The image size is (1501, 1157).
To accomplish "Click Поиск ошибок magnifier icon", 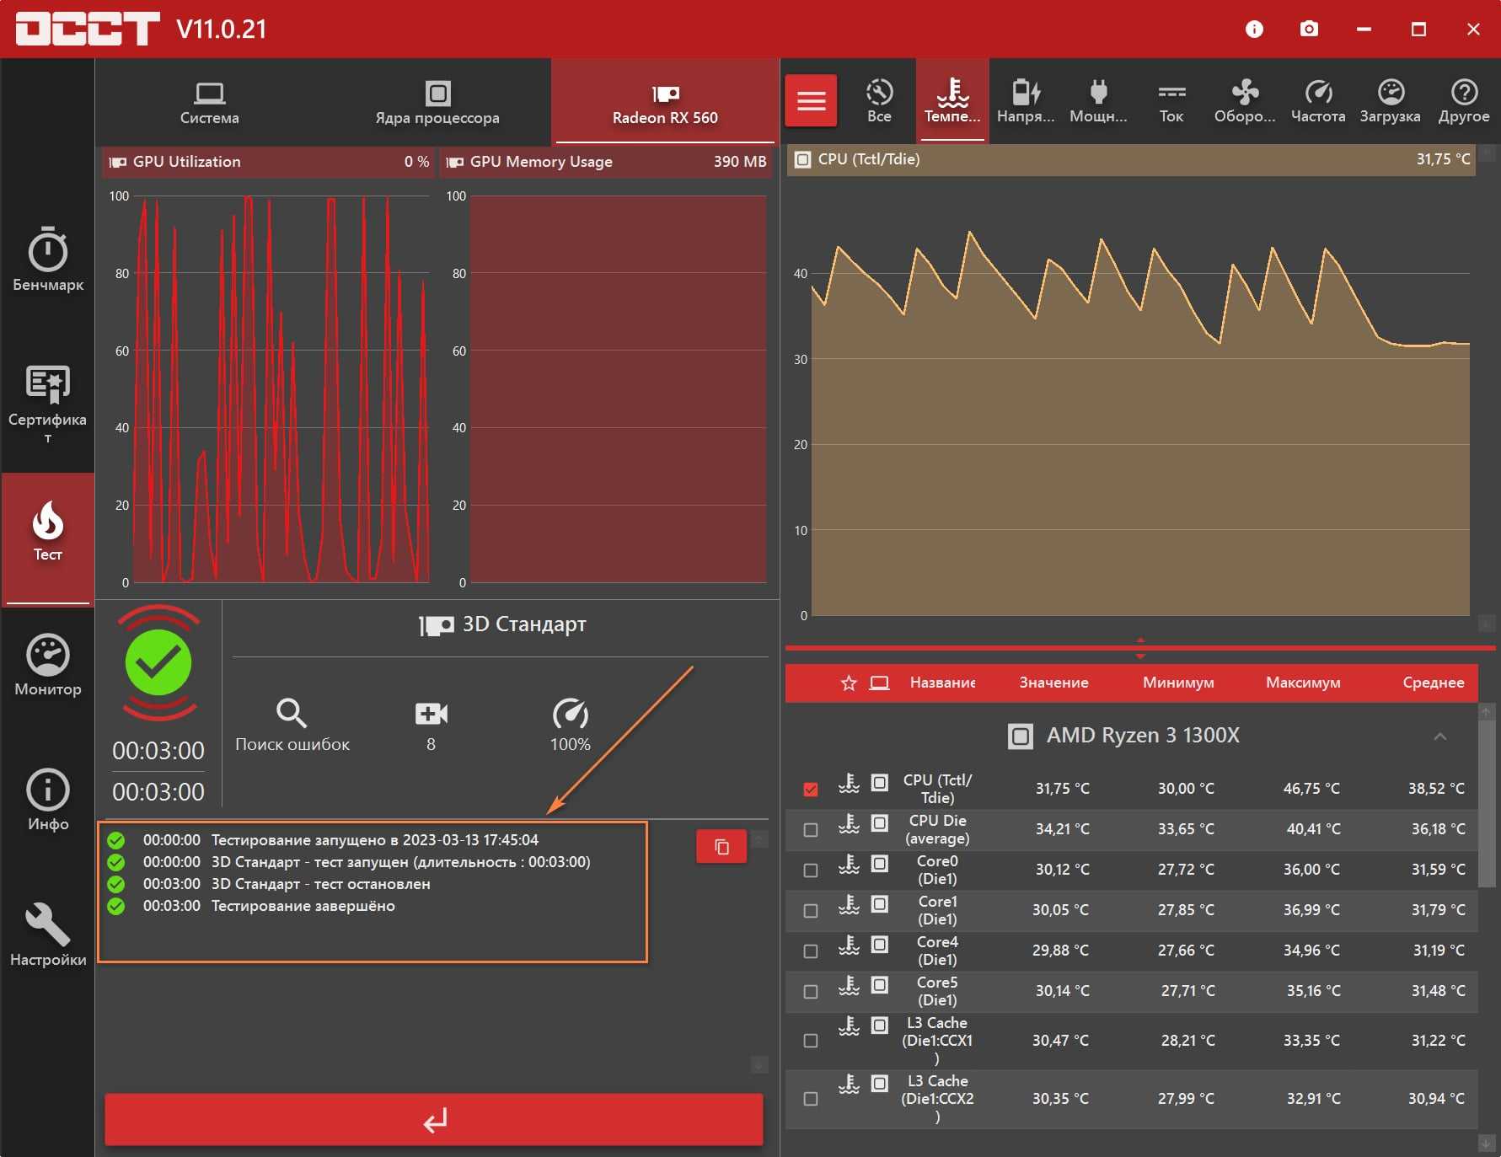I will [292, 714].
